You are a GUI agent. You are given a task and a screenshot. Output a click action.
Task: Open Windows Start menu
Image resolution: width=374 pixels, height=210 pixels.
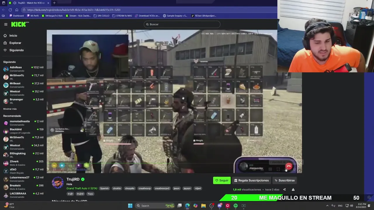[130, 206]
